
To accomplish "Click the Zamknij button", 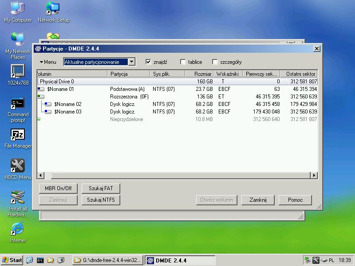I will click(x=258, y=200).
